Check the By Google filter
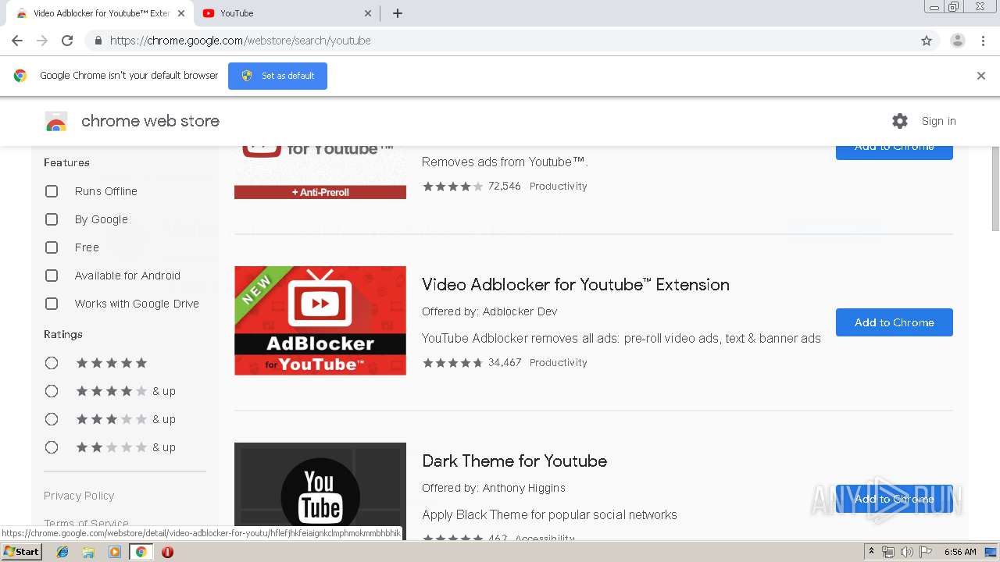 [x=52, y=219]
